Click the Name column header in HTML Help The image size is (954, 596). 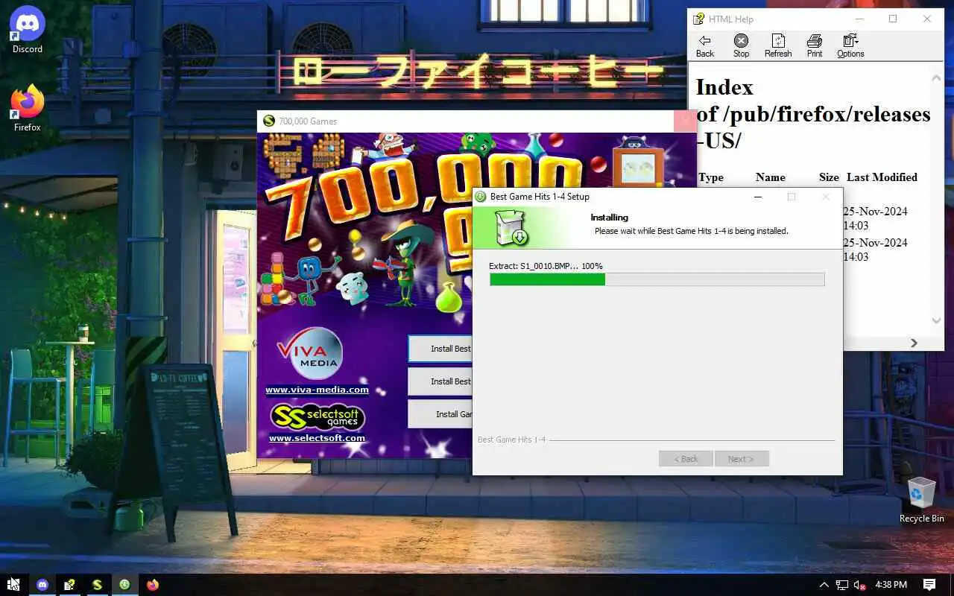[770, 177]
